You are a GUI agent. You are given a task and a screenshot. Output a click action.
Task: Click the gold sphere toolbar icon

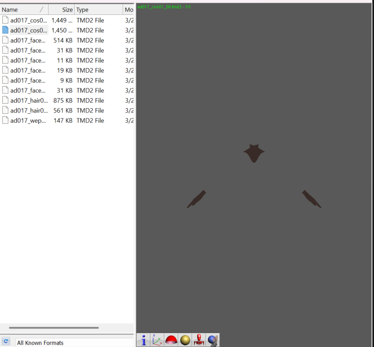[185, 340]
